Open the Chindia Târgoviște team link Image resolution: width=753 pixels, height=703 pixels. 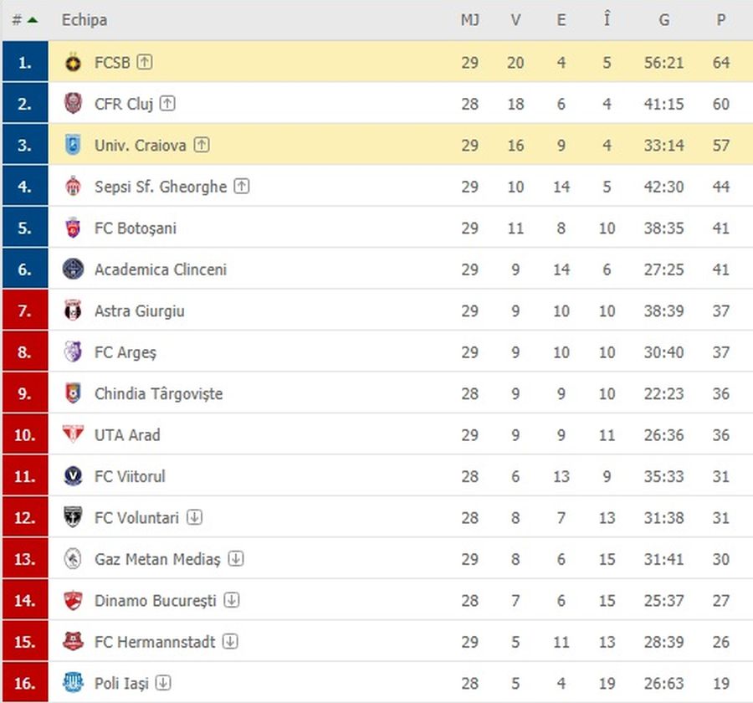point(158,393)
